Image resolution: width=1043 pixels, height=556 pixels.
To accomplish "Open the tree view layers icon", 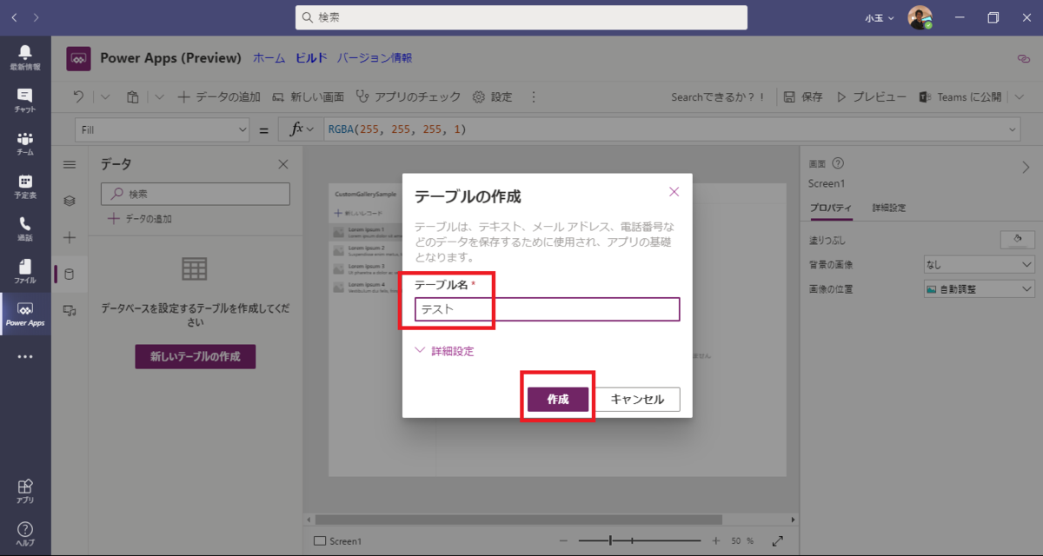I will tap(70, 201).
